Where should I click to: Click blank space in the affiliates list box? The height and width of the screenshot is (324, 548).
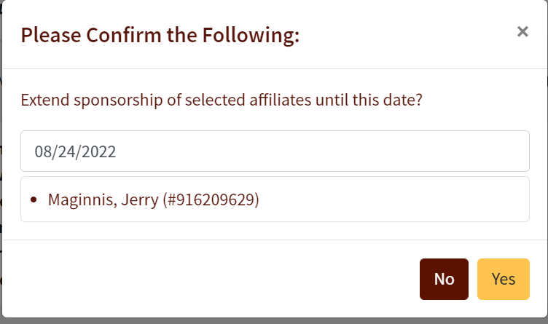(x=401, y=199)
